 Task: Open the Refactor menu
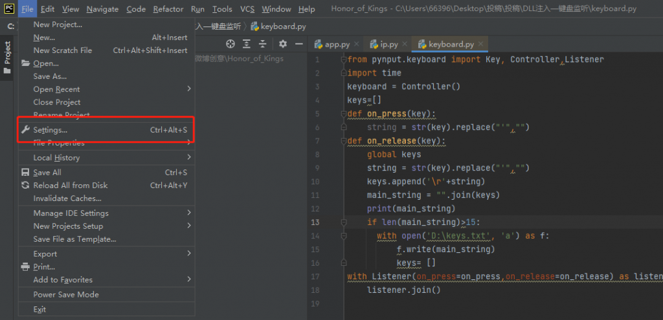(168, 9)
